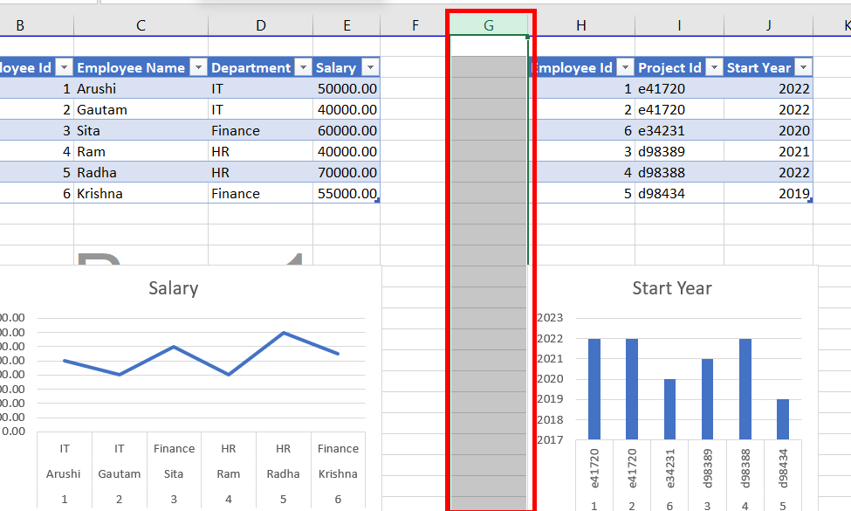The width and height of the screenshot is (851, 511).
Task: Select the project id cell d98388
Action: [x=679, y=173]
